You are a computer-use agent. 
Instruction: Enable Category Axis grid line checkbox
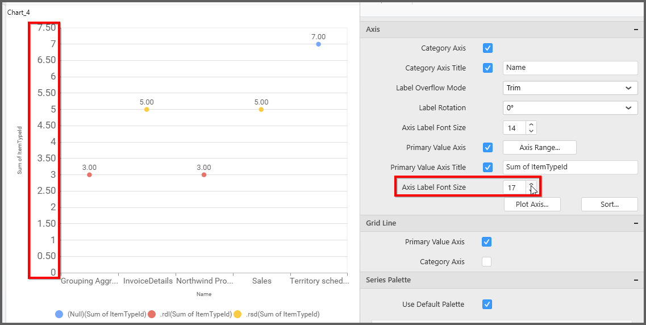486,262
